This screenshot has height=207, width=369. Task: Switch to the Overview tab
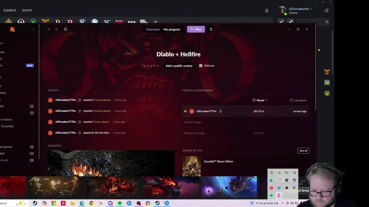(153, 29)
